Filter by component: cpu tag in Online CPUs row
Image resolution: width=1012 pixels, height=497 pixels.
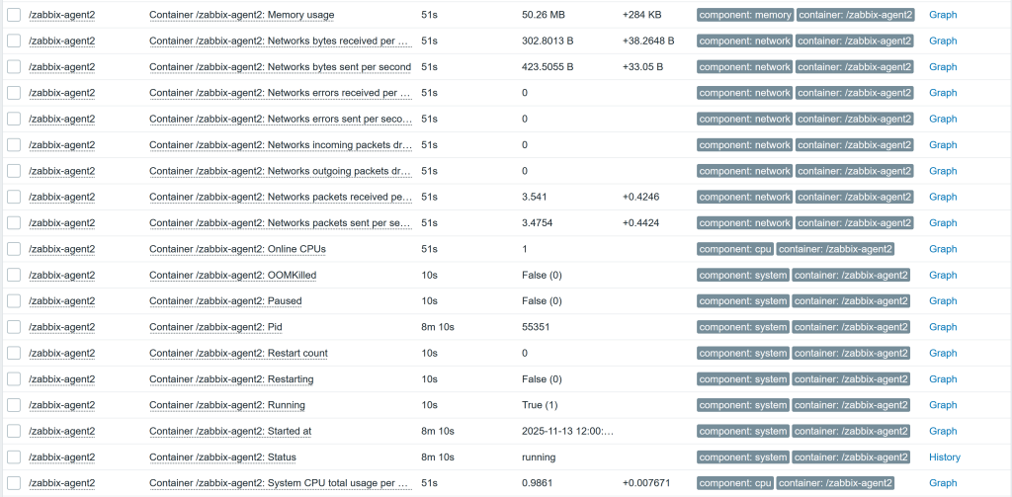point(734,249)
